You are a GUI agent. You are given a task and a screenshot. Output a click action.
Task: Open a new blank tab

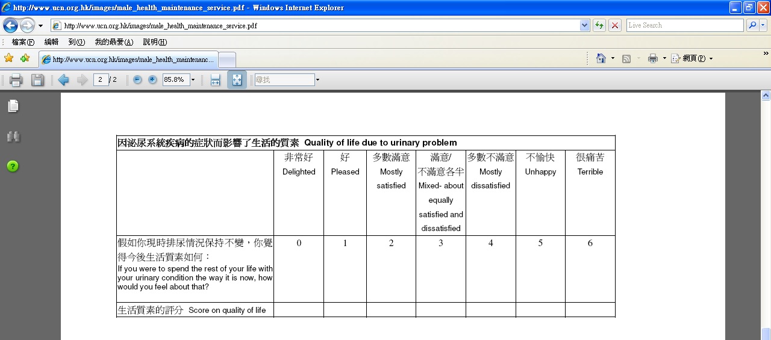(x=227, y=60)
